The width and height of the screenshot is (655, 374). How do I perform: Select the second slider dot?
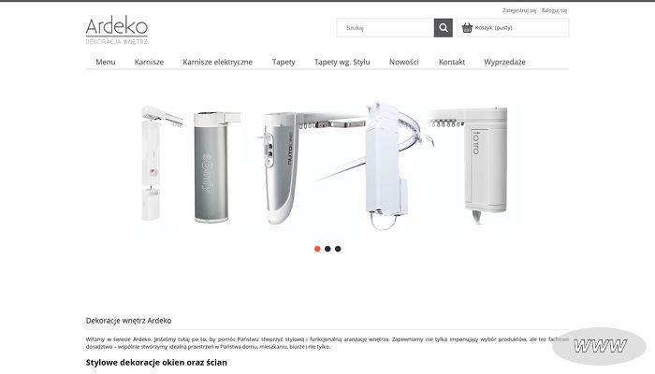(327, 249)
